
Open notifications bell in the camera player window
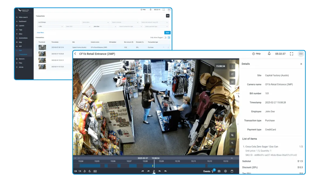[269, 54]
